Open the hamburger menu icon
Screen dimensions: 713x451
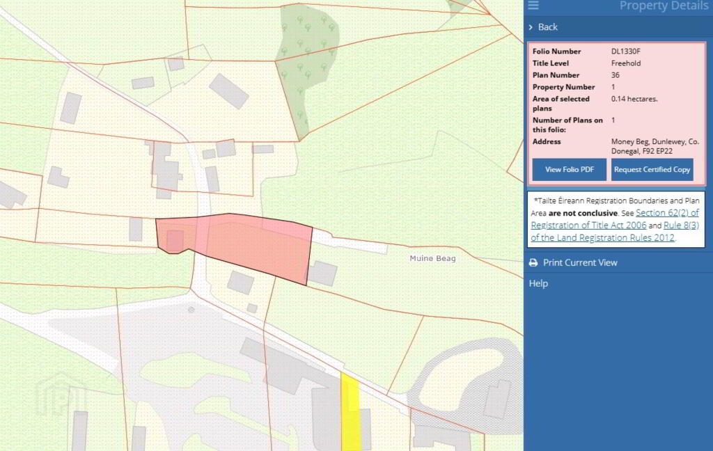(x=533, y=5)
